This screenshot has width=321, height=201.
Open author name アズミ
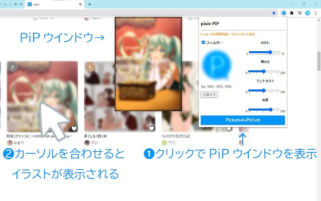click(x=172, y=143)
